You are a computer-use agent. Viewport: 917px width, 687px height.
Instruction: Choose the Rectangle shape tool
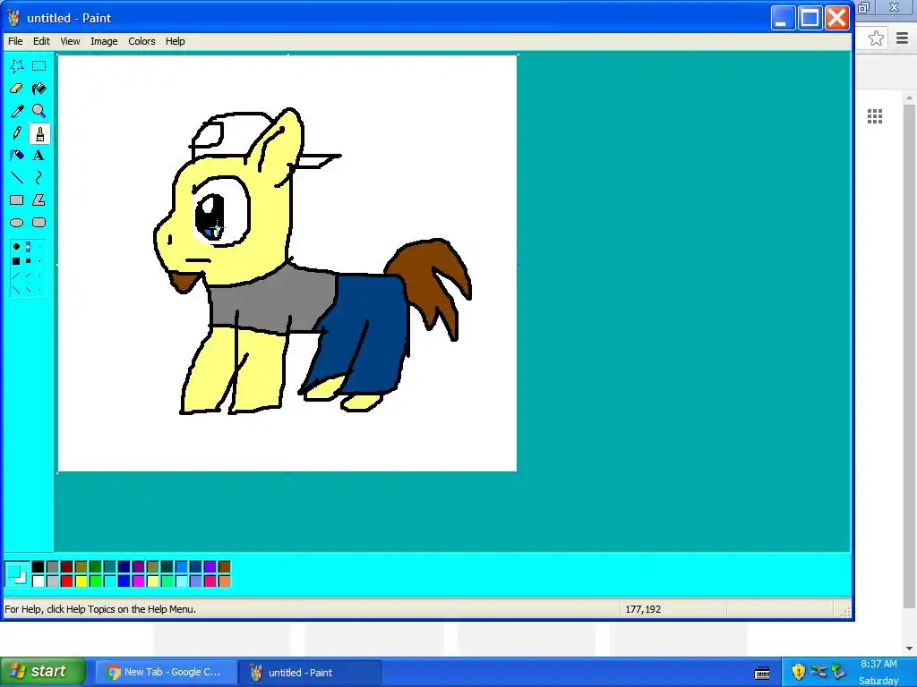(x=17, y=200)
